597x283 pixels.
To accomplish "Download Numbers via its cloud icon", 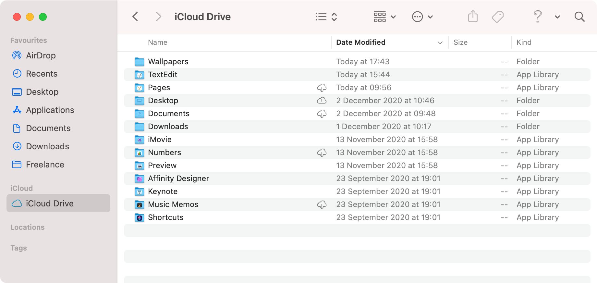I will 322,153.
